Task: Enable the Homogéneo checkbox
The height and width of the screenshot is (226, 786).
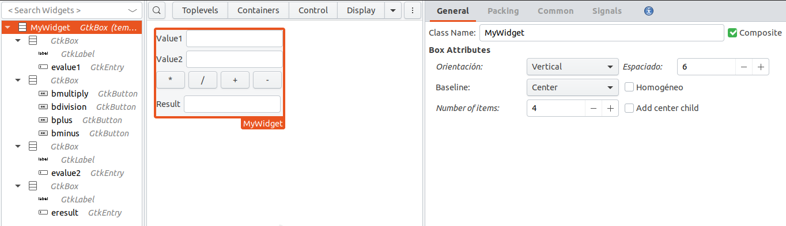Action: [629, 87]
